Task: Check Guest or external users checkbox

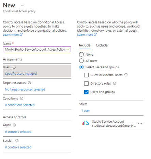Action: tap(86, 75)
